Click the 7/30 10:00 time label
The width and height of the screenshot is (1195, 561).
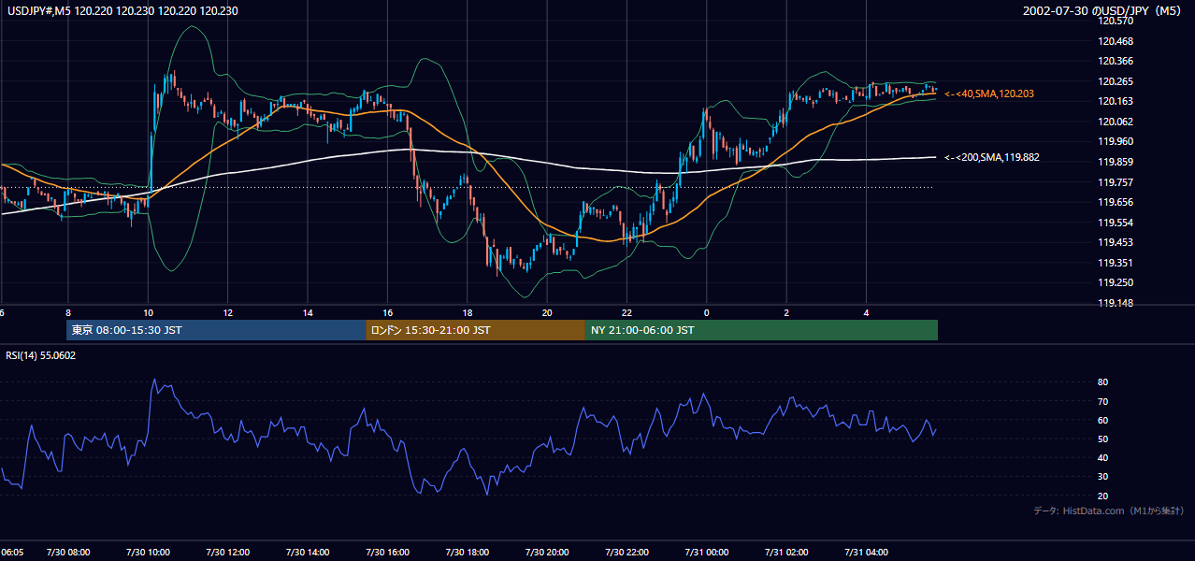click(x=150, y=553)
